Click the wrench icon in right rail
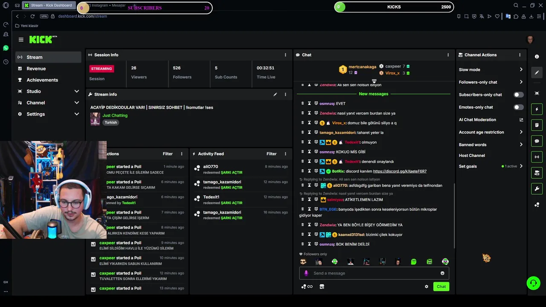Viewport: 546px width, 307px height. pyautogui.click(x=537, y=188)
